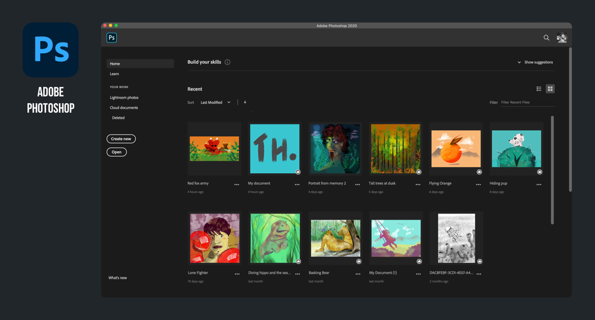595x320 pixels.
Task: Click the window's outer vertical scrollbar
Action: pyautogui.click(x=570, y=119)
